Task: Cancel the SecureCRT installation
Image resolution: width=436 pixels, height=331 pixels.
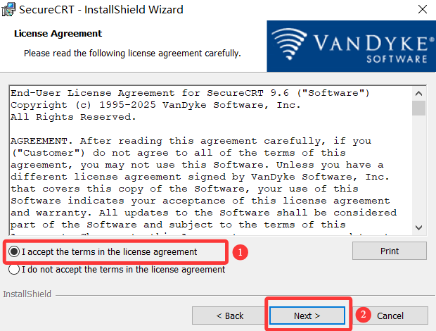Action: 390,316
